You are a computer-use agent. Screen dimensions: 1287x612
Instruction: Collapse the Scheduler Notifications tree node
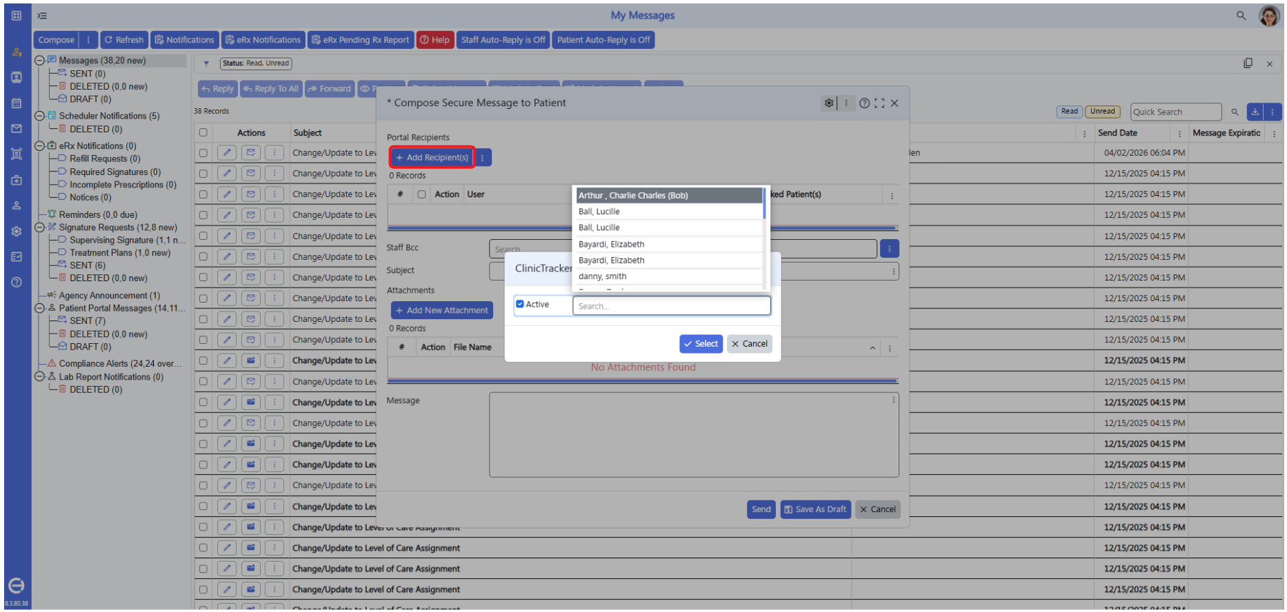[x=39, y=116]
